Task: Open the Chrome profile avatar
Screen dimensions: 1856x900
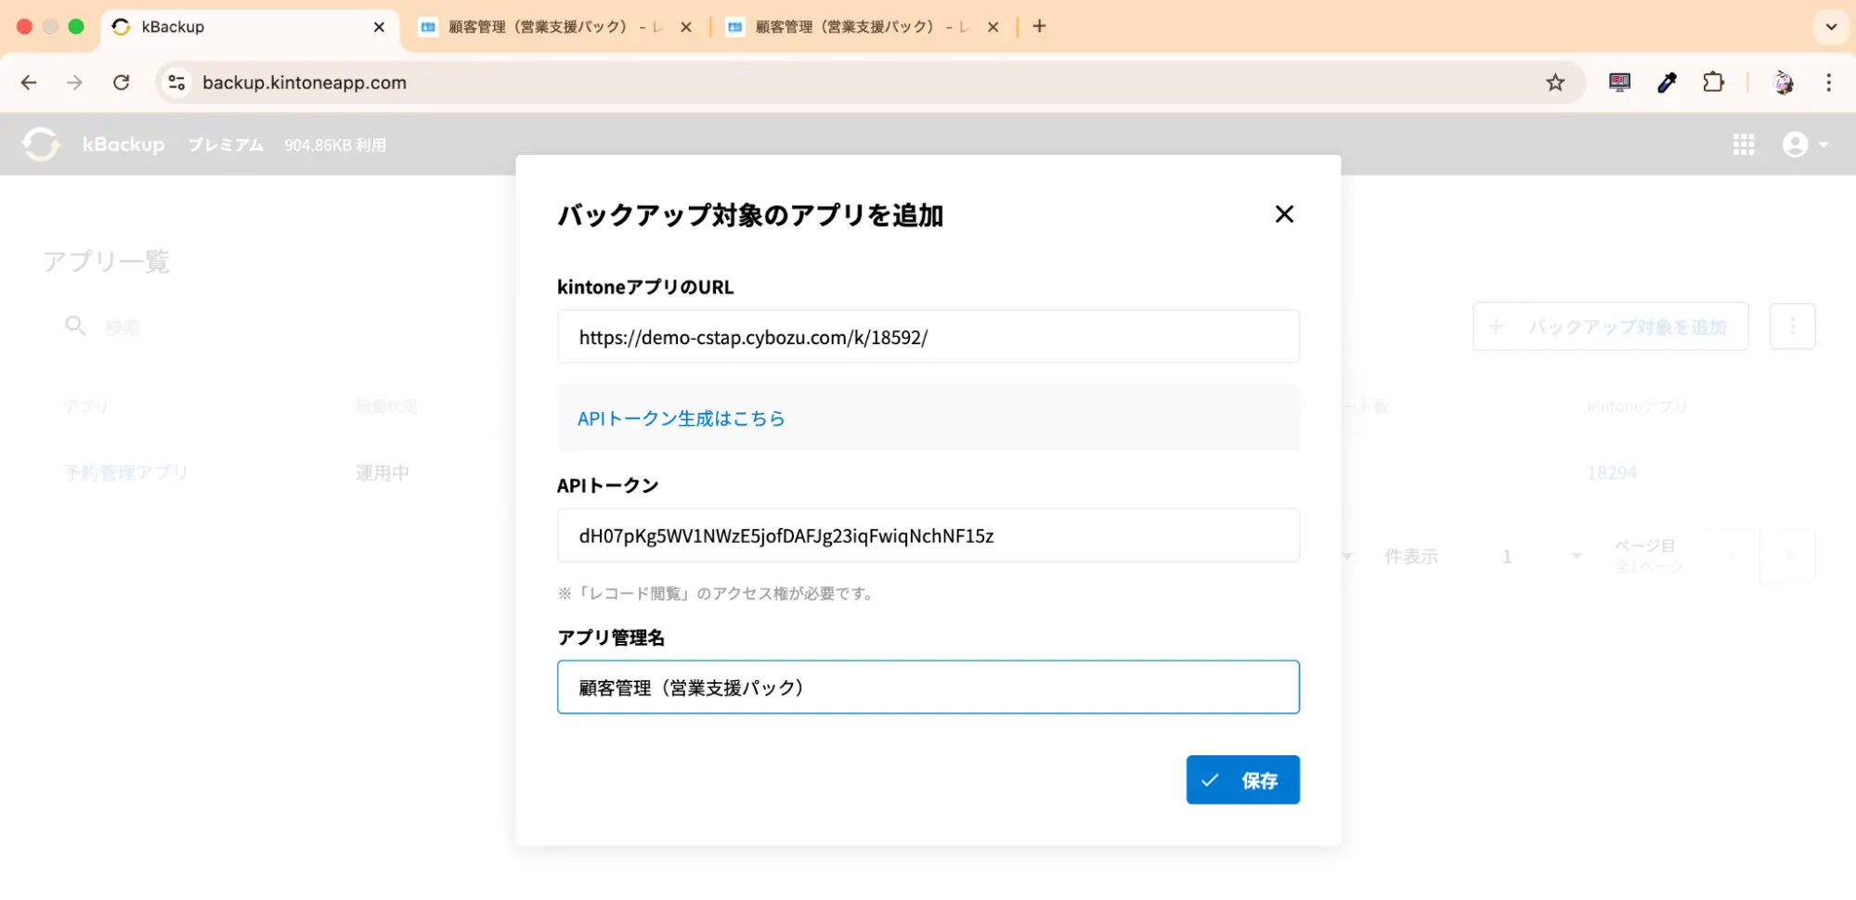Action: (1783, 83)
